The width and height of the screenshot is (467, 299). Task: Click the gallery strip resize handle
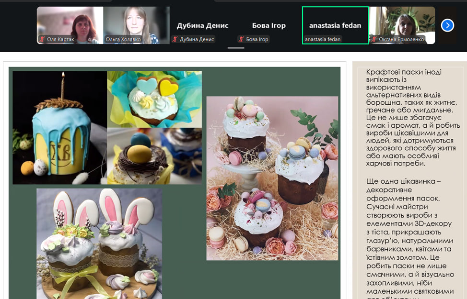pos(235,48)
